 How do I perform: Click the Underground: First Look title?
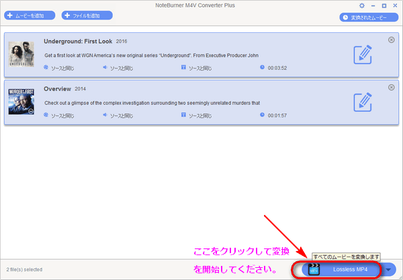click(78, 42)
